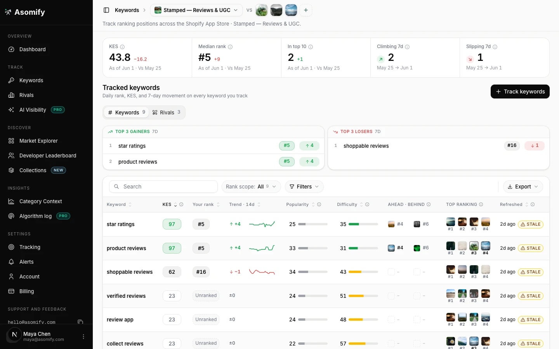Show In top 10 info icon

311,47
